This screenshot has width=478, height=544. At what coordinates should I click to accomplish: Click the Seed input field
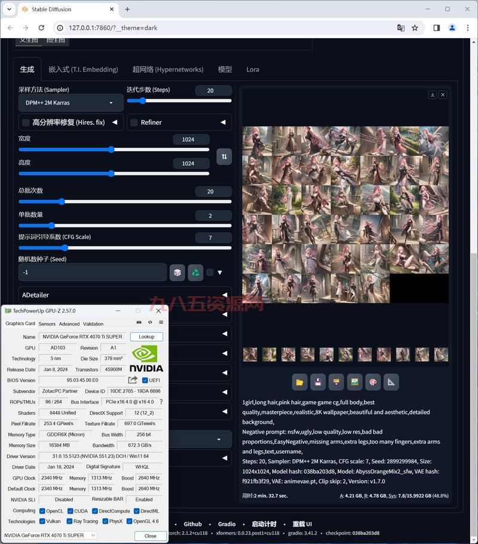click(93, 272)
